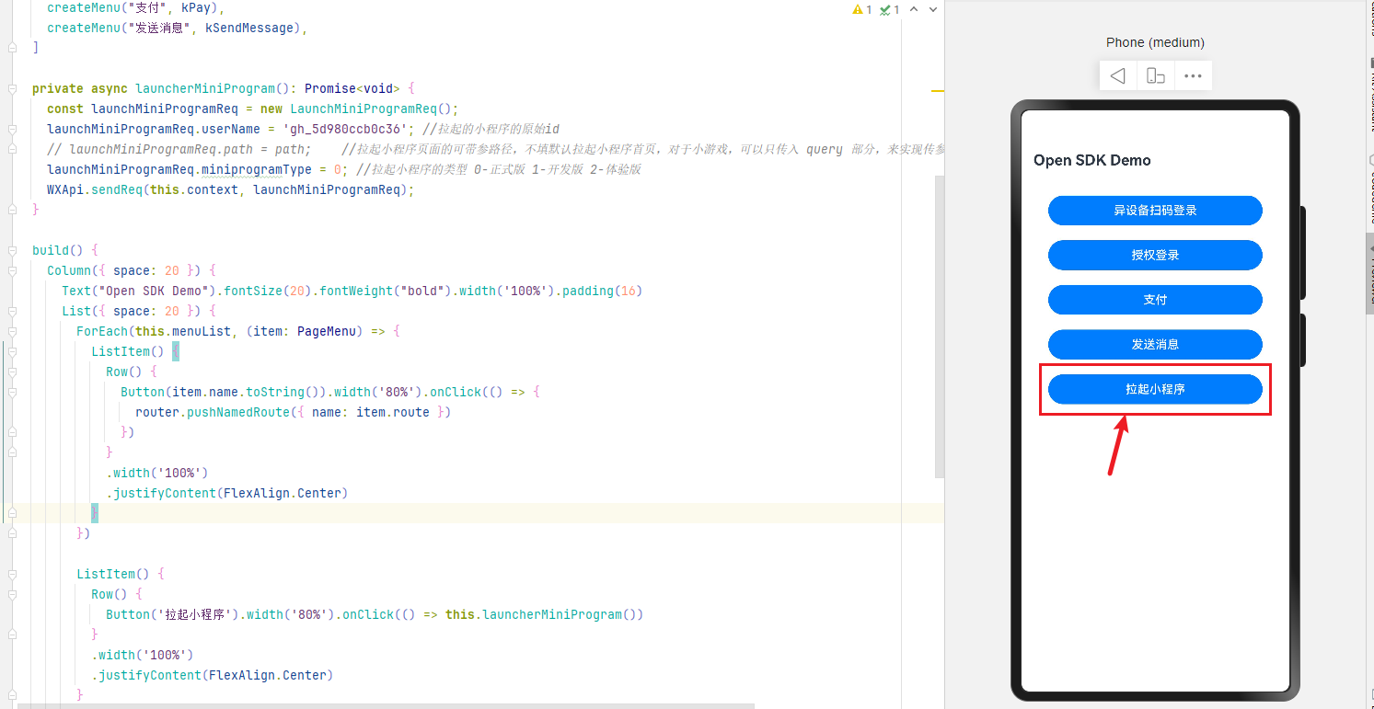This screenshot has width=1374, height=709.
Task: Collapse the Row() containing item.name Button
Action: [12, 372]
